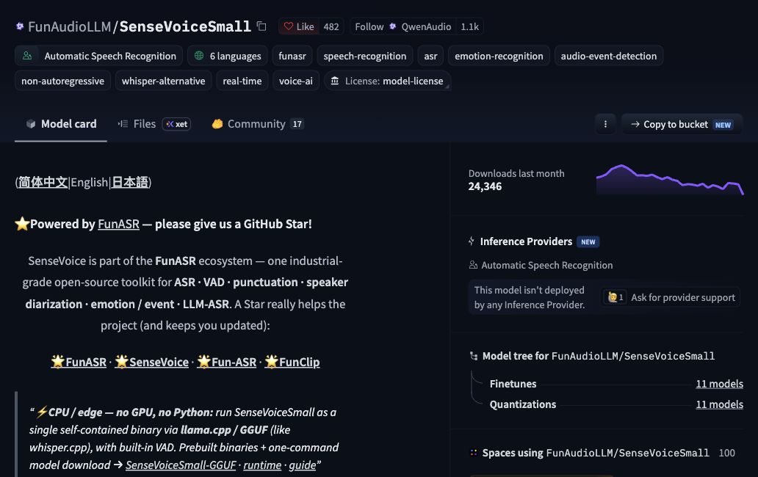Click the downloads last month chart
Image resolution: width=758 pixels, height=477 pixels.
click(x=670, y=180)
